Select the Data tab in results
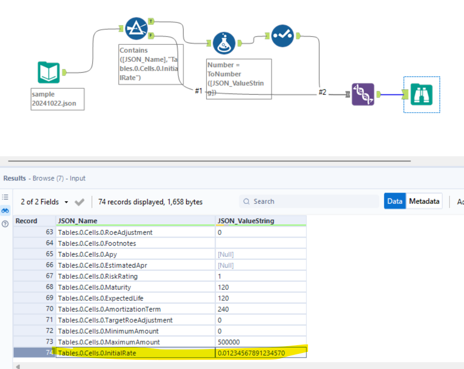Screen dimensions: 464x369 pos(395,201)
